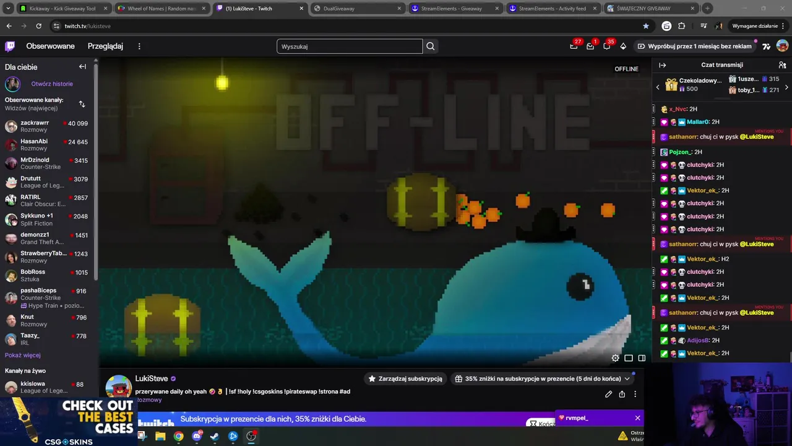Switch to DualGiveaway browser tab
This screenshot has width=792, height=446.
358,9
